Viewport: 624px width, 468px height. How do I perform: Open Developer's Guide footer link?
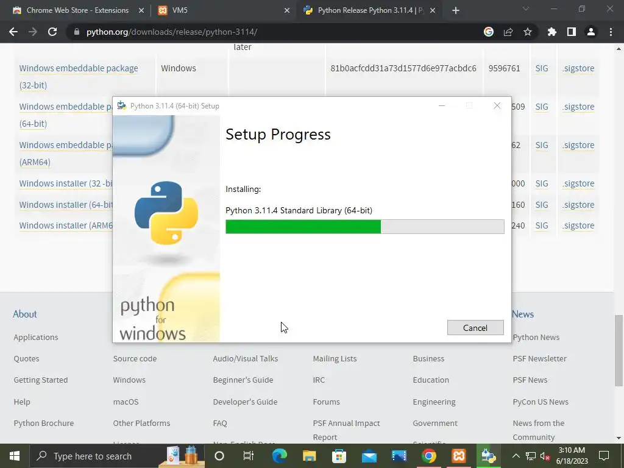245,402
